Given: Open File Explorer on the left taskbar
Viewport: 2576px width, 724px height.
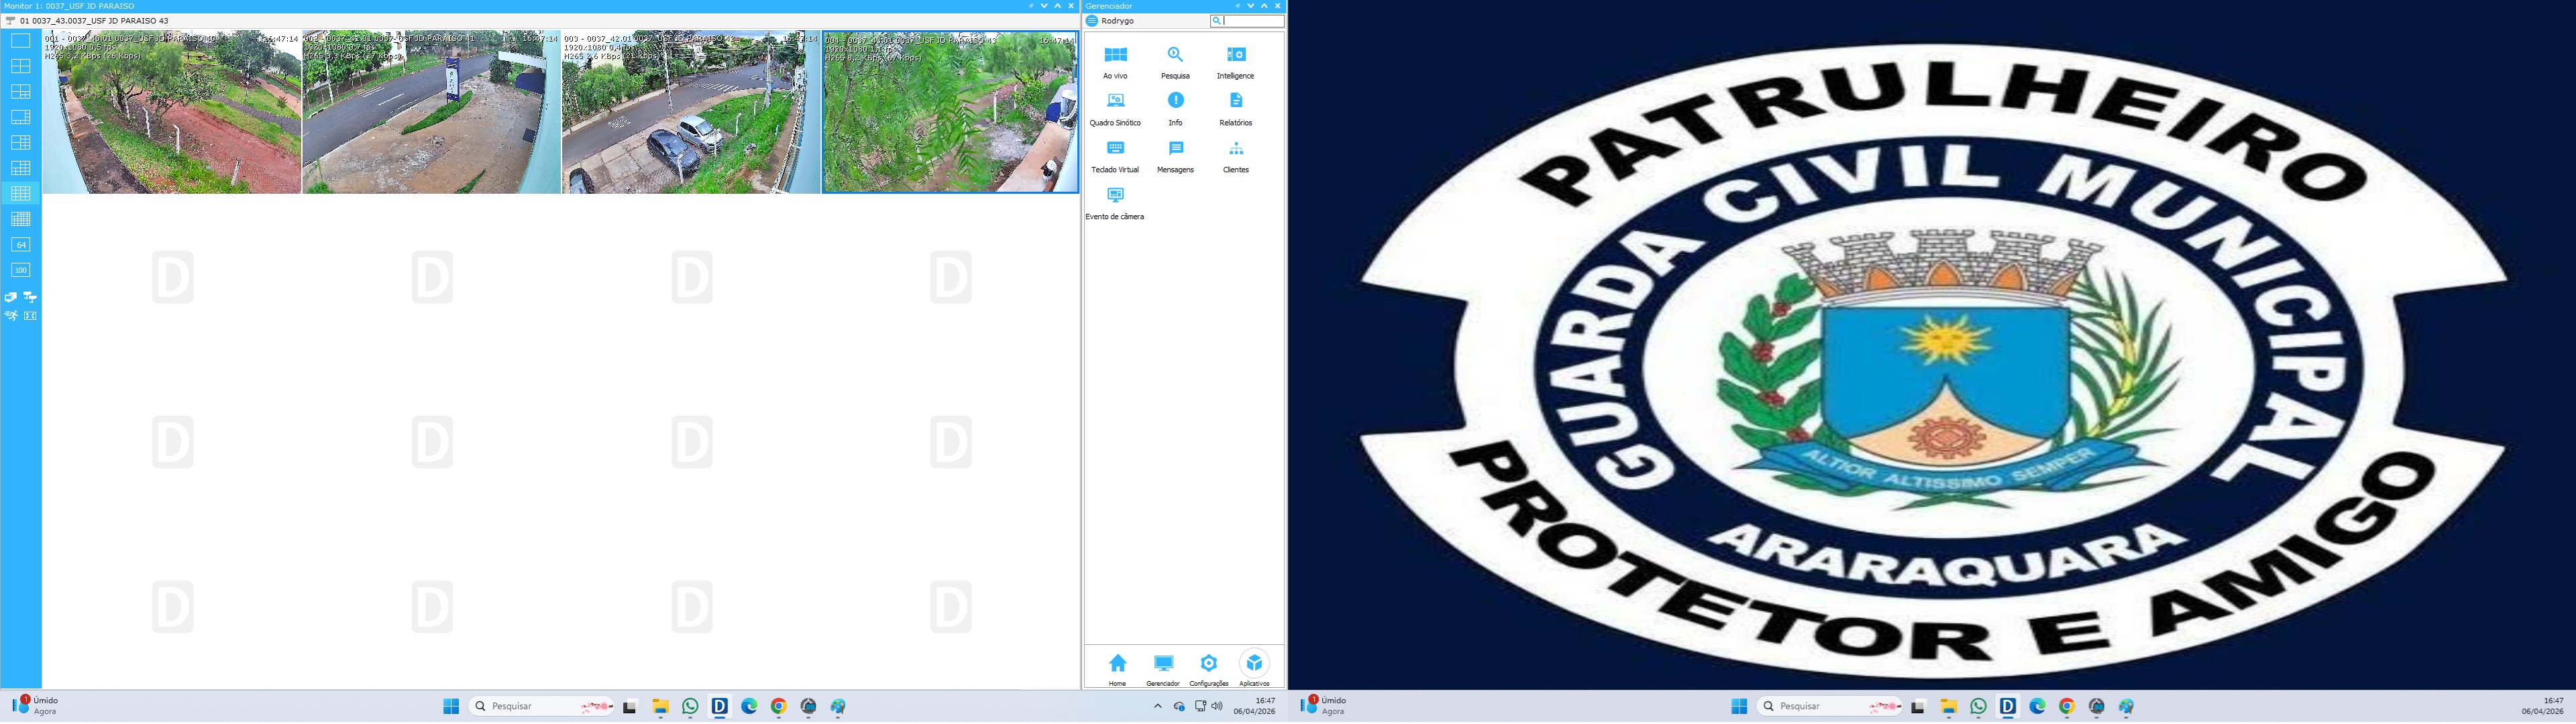Looking at the screenshot, I should [x=660, y=707].
